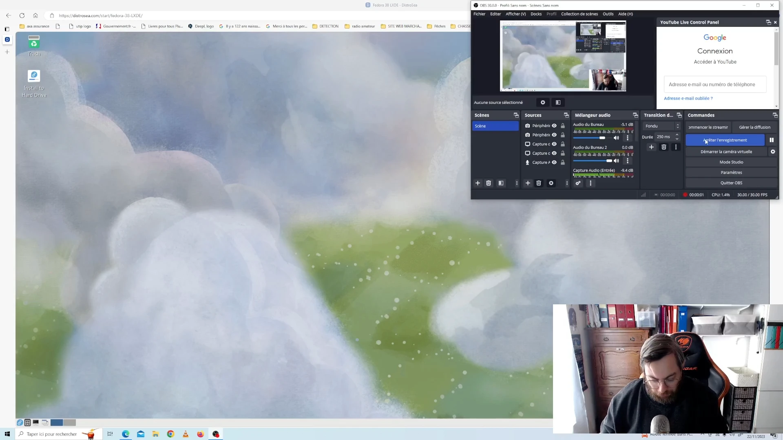
Task: Hide second Capture display source eye
Action: pyautogui.click(x=554, y=153)
